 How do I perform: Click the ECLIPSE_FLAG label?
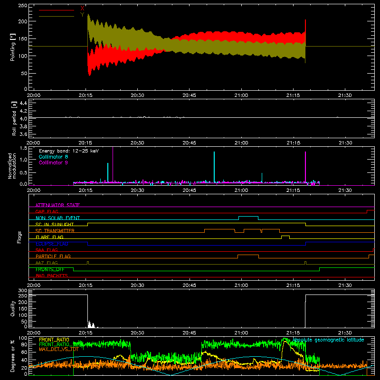[x=52, y=244]
